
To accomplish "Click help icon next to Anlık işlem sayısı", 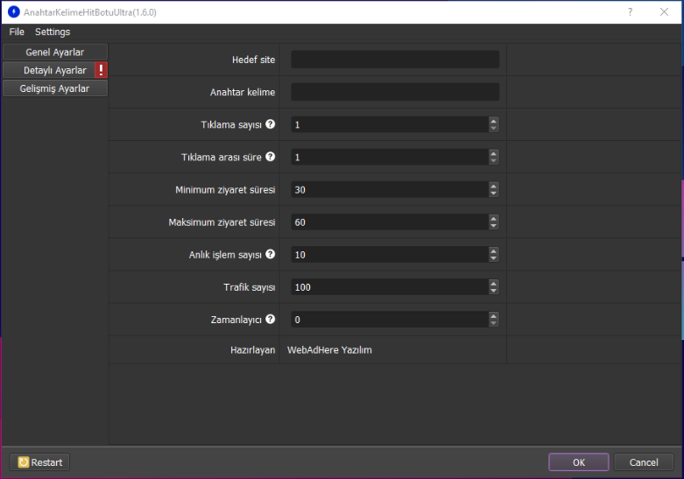I will pyautogui.click(x=271, y=254).
